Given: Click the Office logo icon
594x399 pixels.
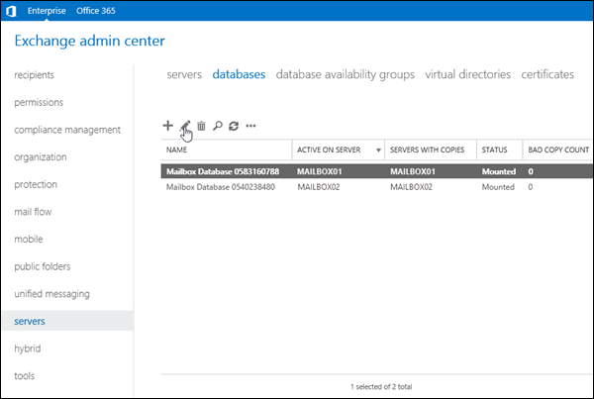Looking at the screenshot, I should 11,11.
